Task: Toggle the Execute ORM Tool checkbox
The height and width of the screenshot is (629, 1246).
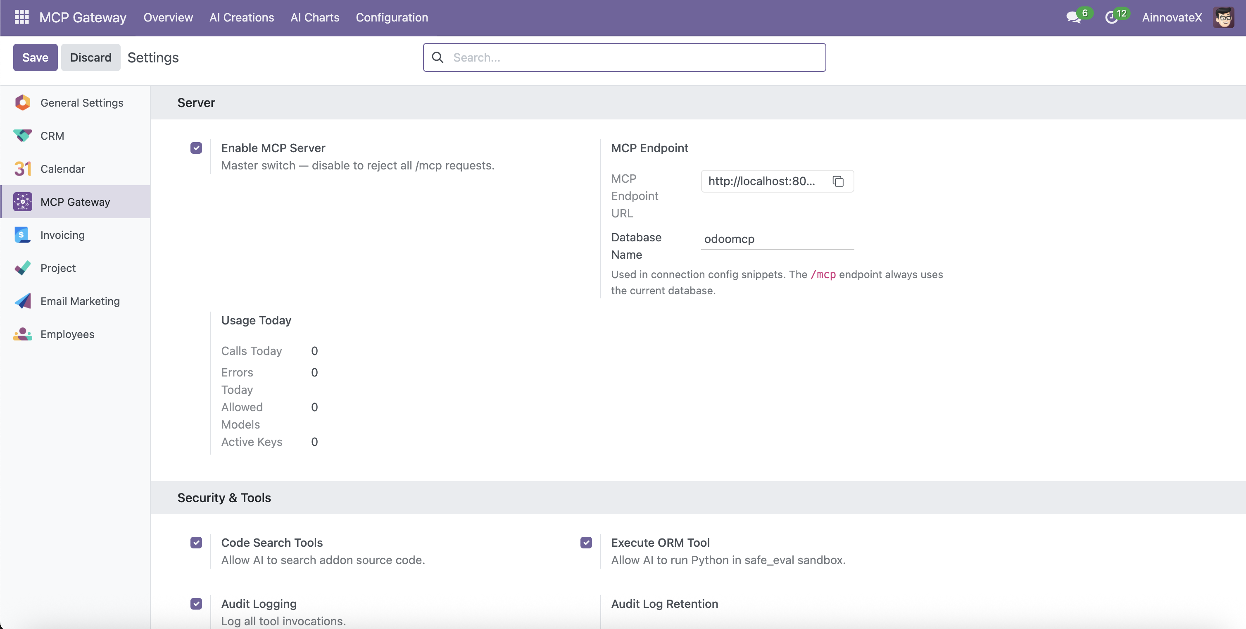Action: pos(586,542)
